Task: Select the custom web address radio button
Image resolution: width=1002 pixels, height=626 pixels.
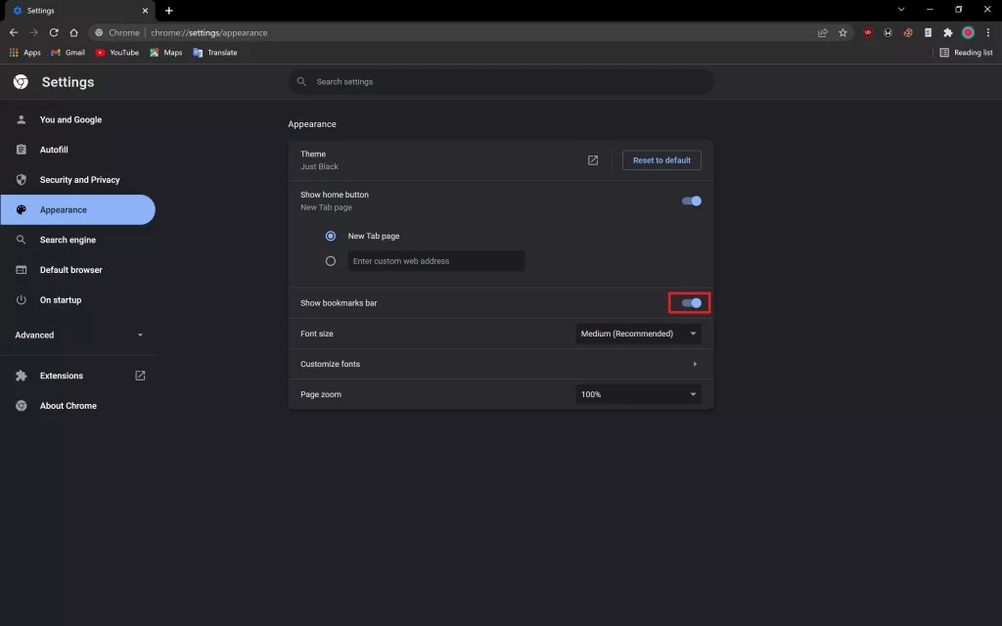Action: 330,260
